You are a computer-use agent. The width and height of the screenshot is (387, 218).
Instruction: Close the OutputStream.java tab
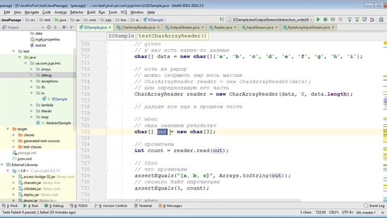[x=203, y=27]
